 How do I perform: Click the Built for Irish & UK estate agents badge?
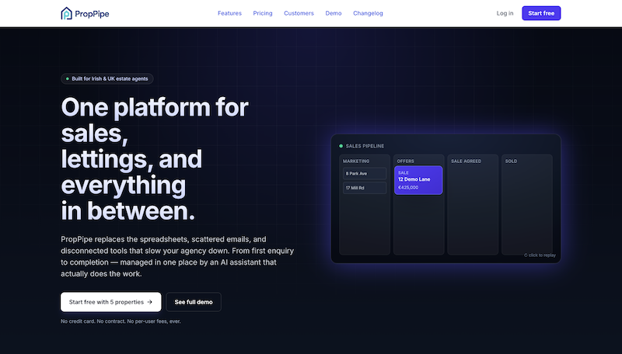[107, 79]
